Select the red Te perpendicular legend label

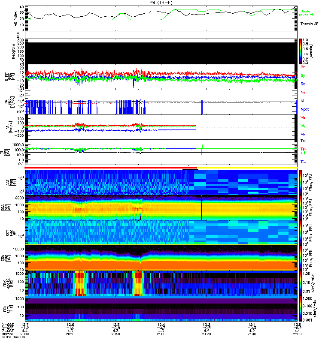click(304, 149)
